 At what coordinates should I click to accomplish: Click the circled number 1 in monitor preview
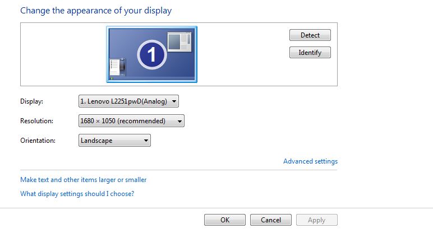[151, 55]
